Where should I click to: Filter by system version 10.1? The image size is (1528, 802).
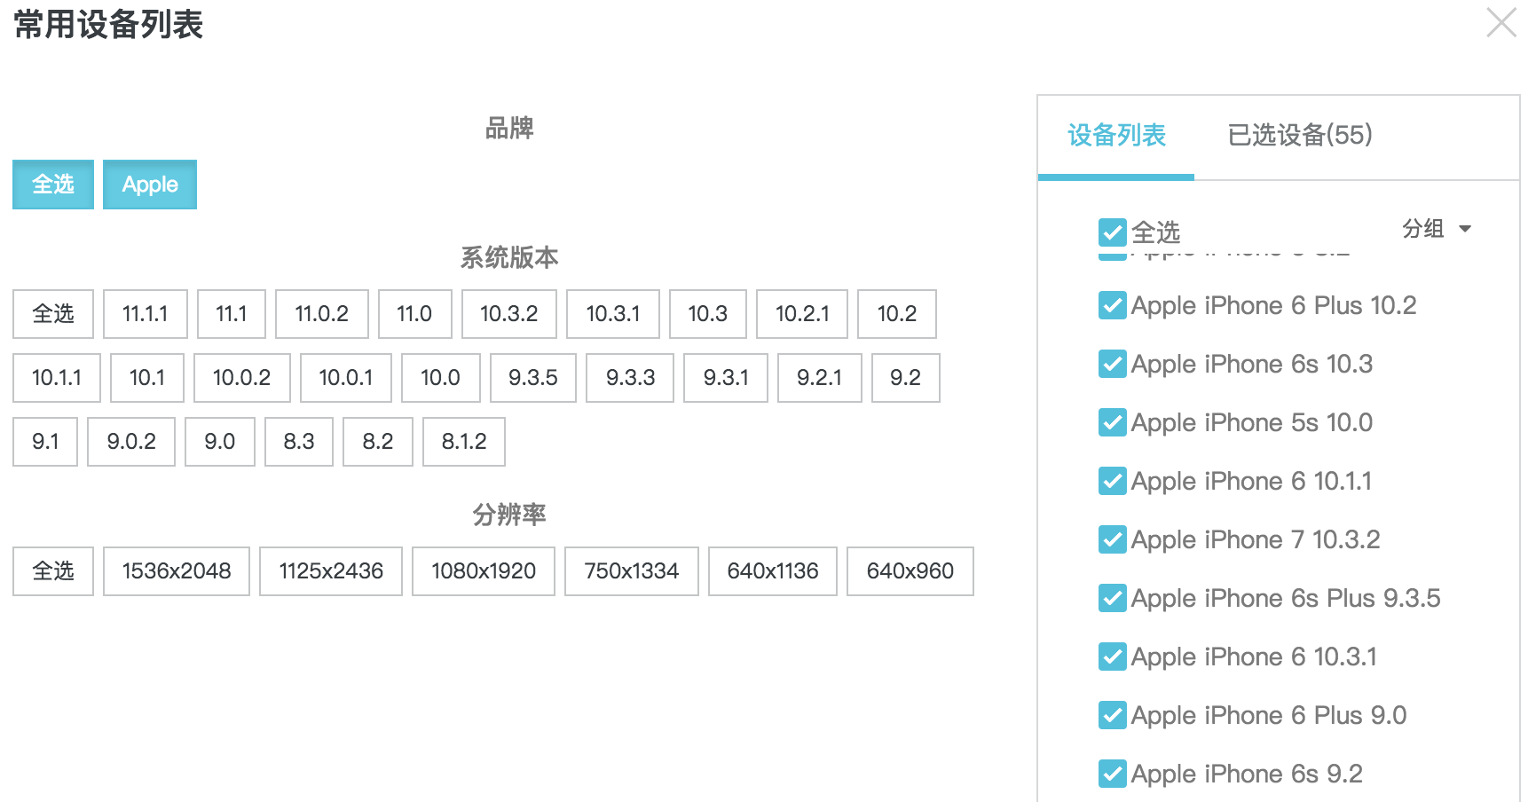pos(147,378)
